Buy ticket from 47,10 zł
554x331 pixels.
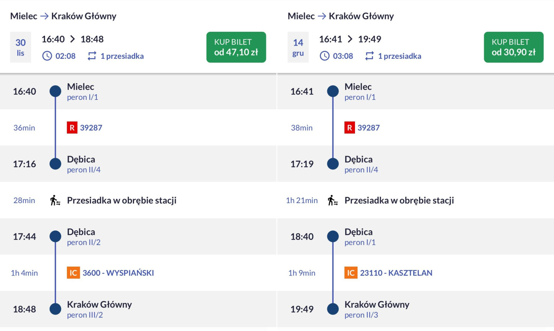click(236, 47)
